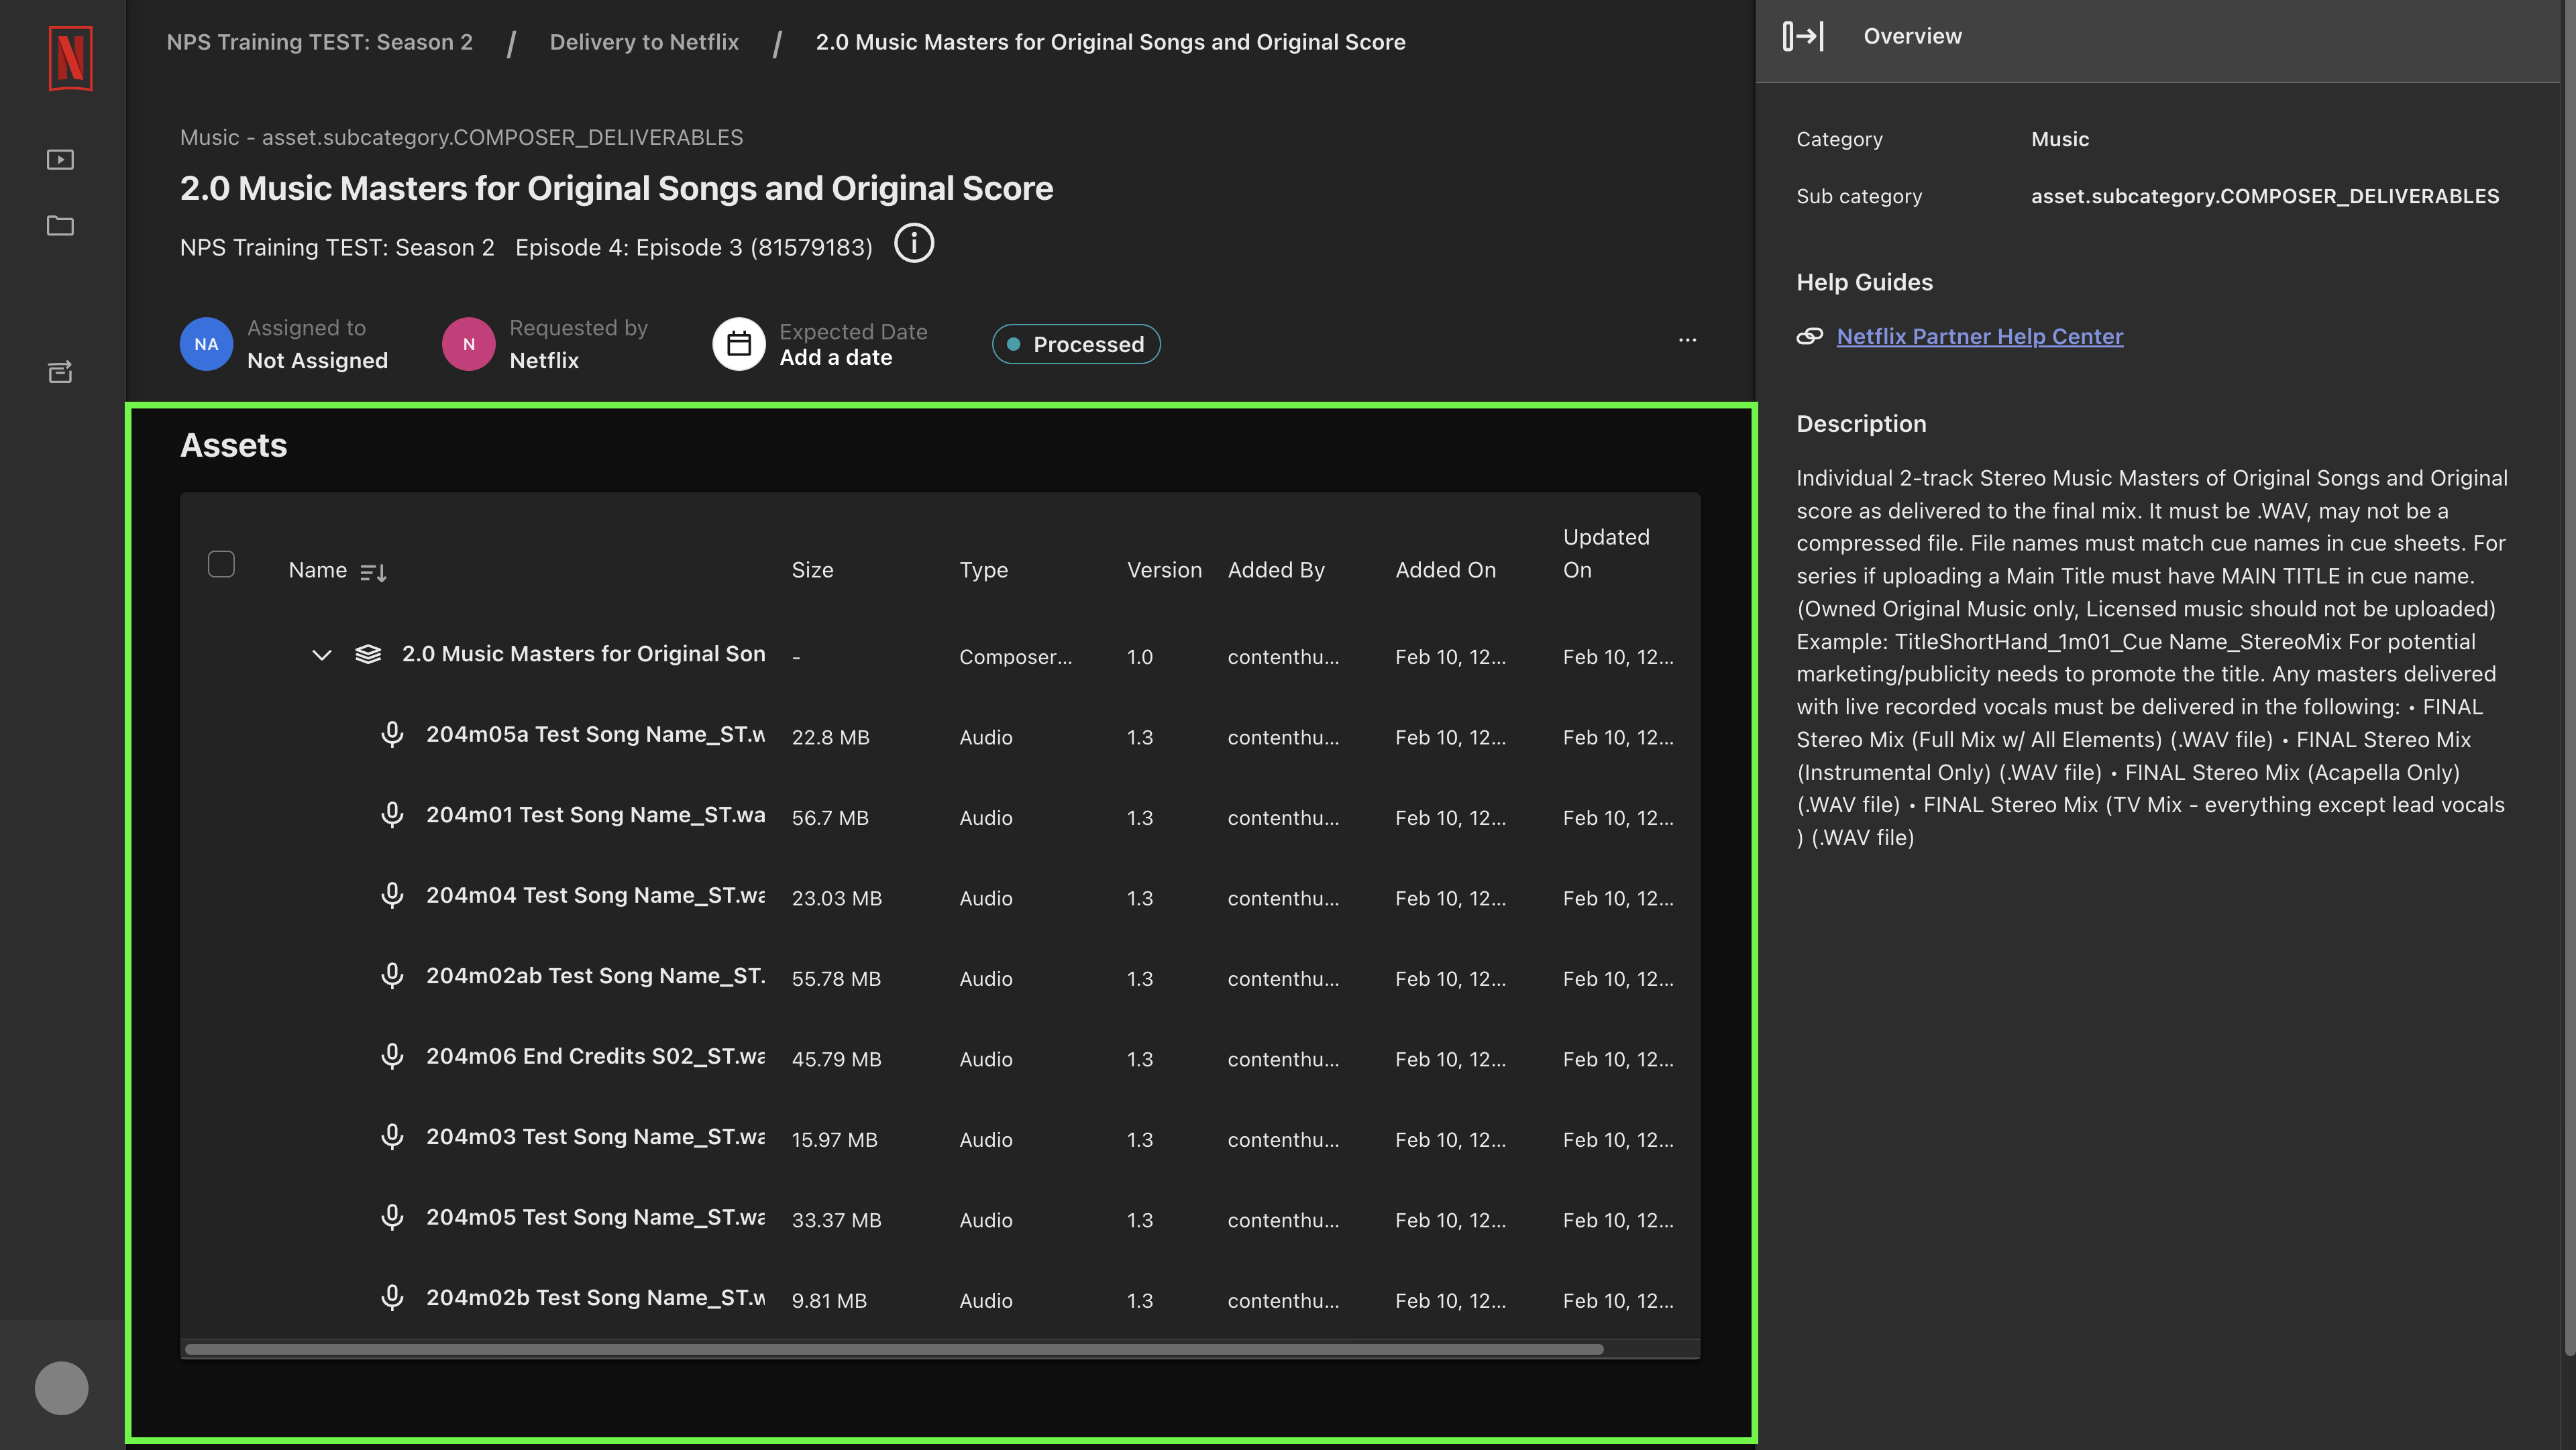
Task: Click the NA assigned-to avatar
Action: (x=206, y=344)
